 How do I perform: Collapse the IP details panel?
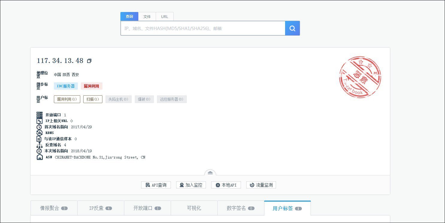(210, 173)
